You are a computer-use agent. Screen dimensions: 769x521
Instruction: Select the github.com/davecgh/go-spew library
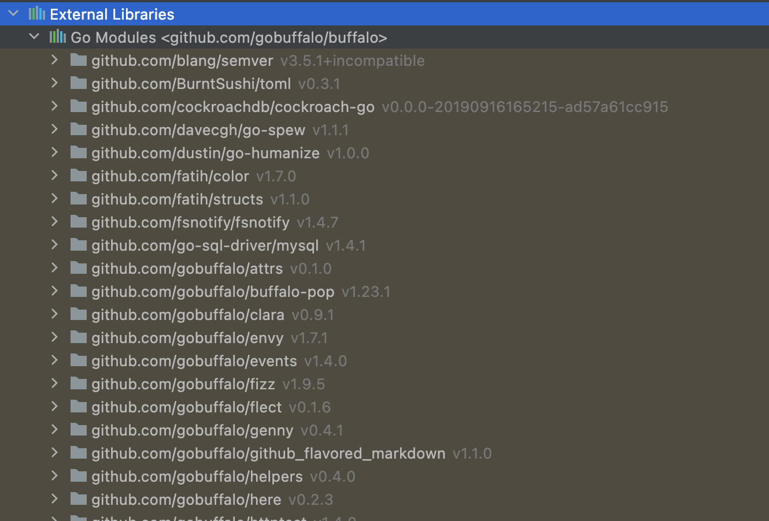point(198,129)
